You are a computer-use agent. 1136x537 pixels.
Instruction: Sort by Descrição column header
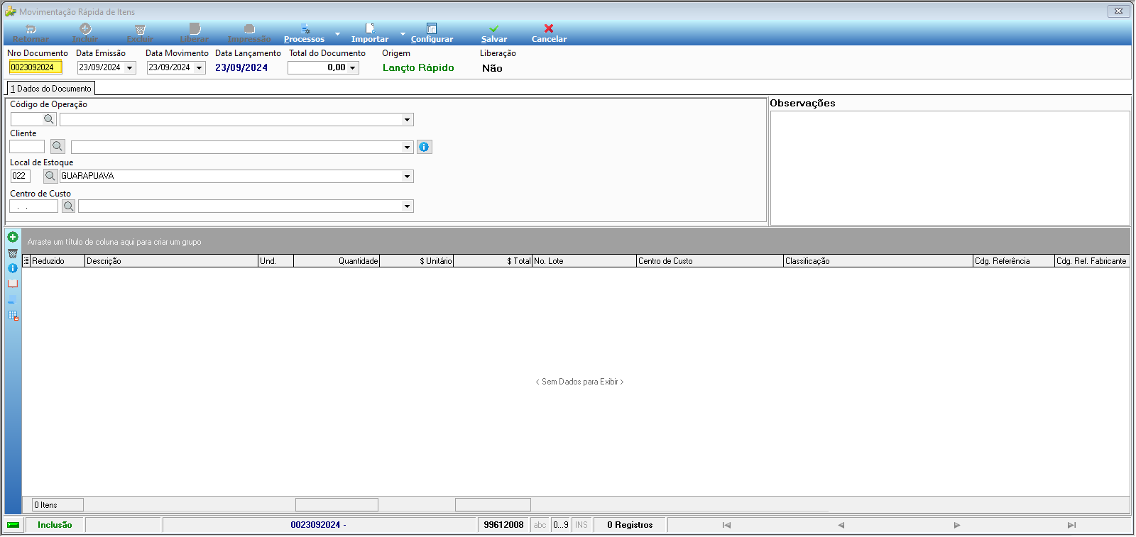(171, 261)
